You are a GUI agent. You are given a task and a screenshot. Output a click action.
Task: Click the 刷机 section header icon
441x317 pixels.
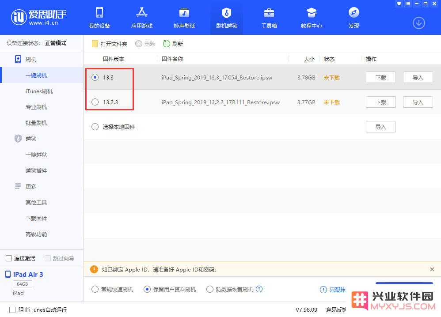click(18, 59)
